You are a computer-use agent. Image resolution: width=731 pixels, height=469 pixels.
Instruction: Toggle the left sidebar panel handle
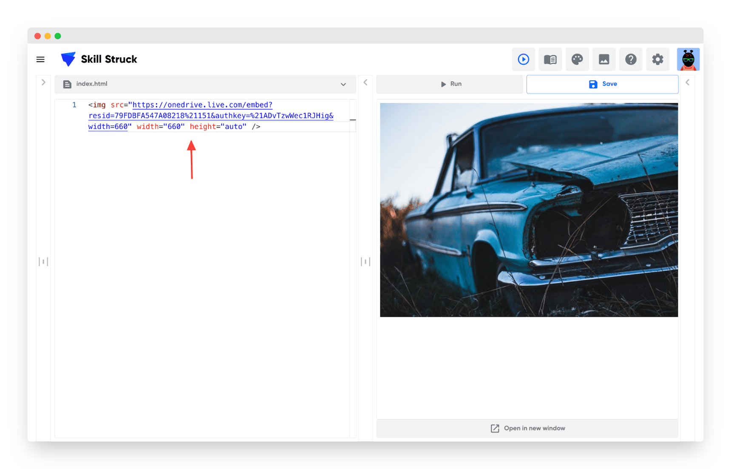point(43,261)
